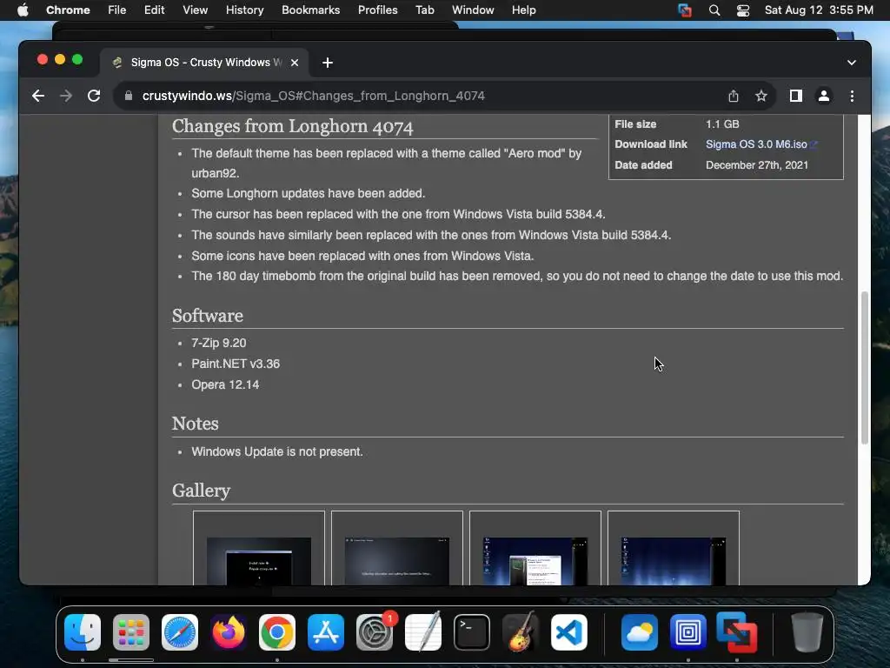
Task: Open TextEdit from the dock
Action: pyautogui.click(x=423, y=632)
